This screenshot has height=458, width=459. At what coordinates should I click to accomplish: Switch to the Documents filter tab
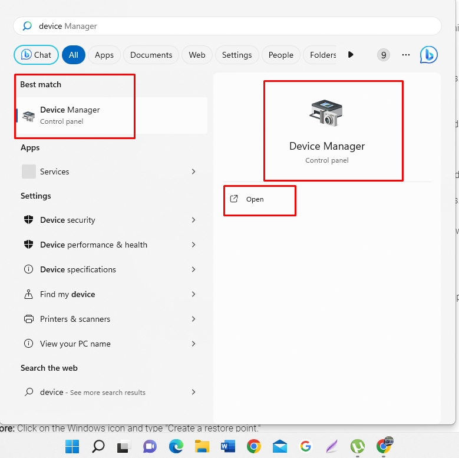click(x=151, y=55)
